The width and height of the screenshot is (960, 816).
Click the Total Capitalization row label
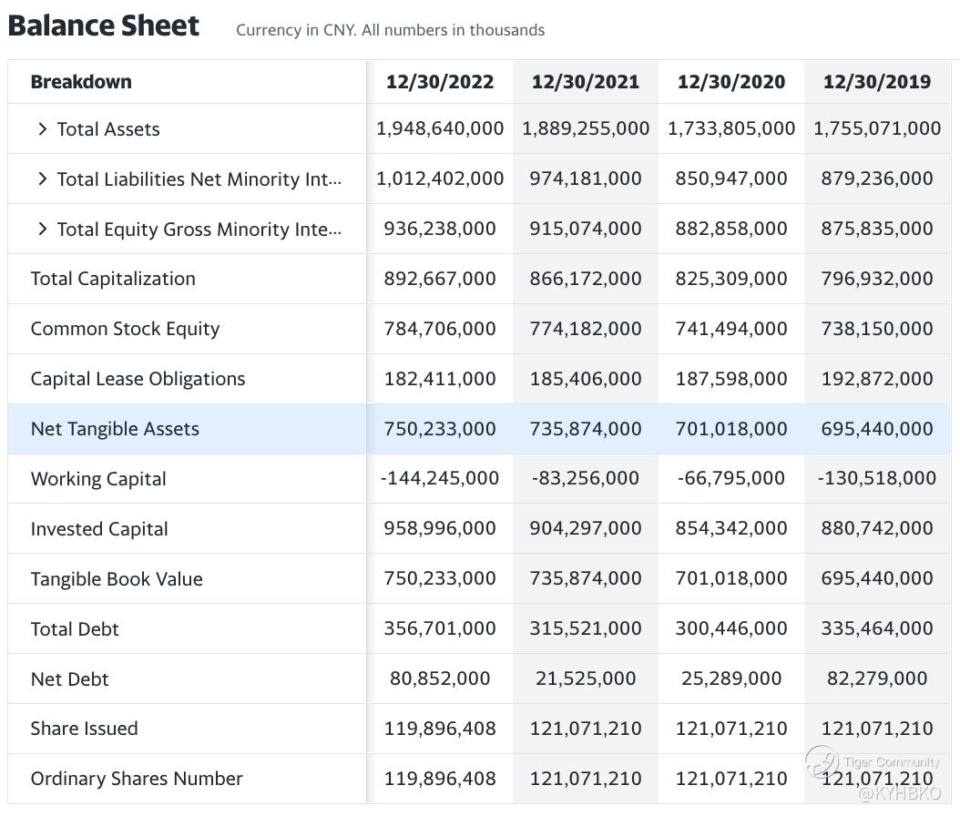click(113, 279)
